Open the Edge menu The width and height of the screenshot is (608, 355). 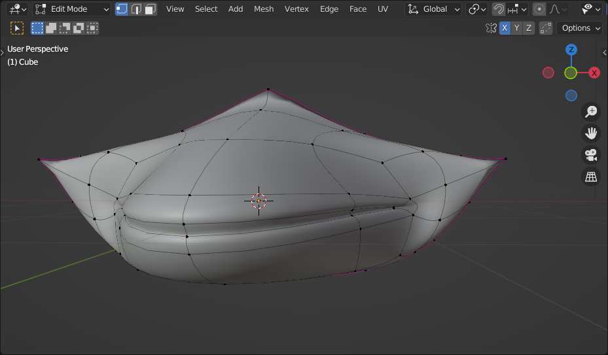(329, 9)
